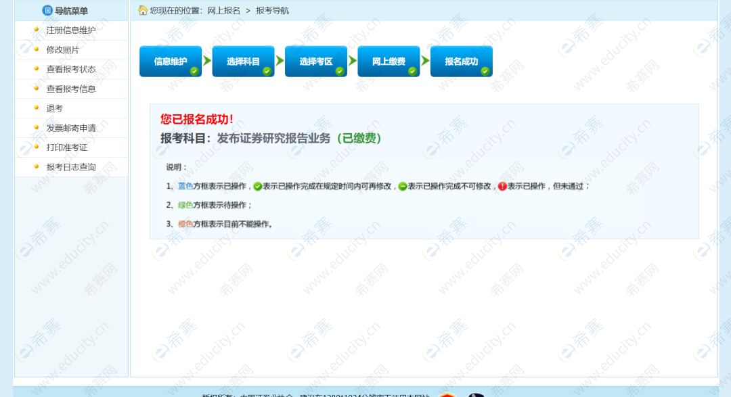Open 发票邮寄申请 menu item
This screenshot has width=731, height=397.
(x=70, y=128)
